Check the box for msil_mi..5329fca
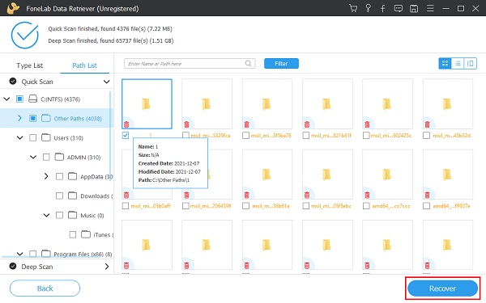Image resolution: width=486 pixels, height=303 pixels. click(185, 136)
